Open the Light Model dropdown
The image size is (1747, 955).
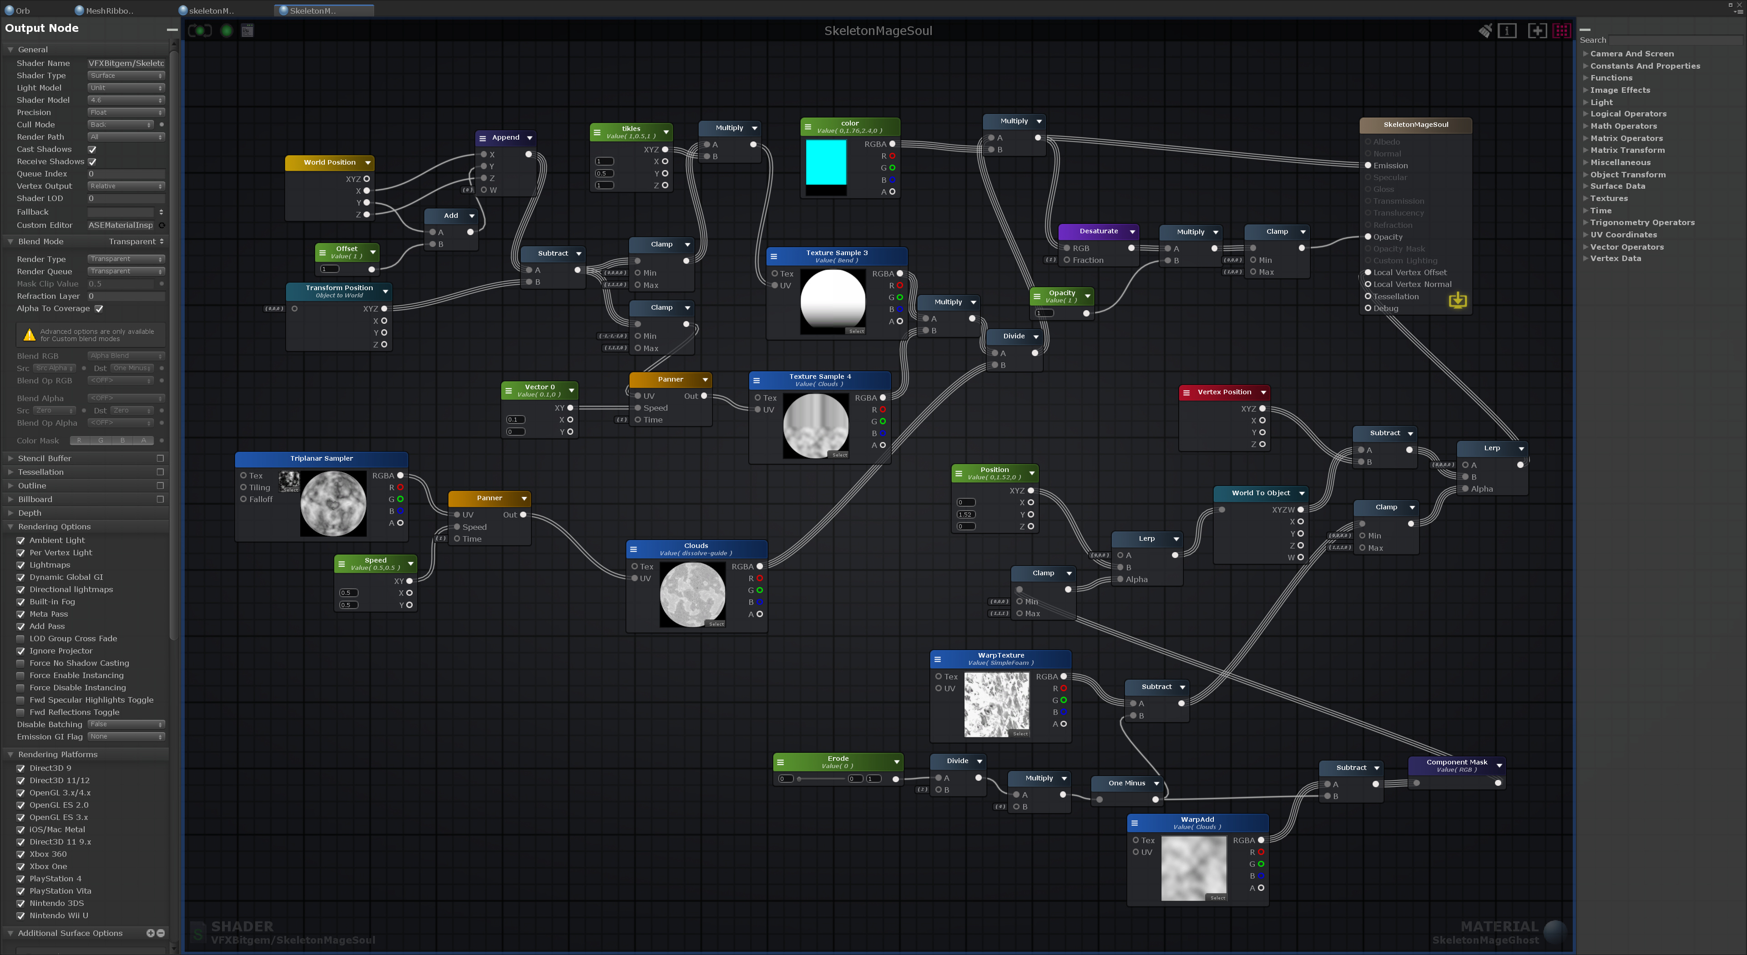[x=126, y=88]
